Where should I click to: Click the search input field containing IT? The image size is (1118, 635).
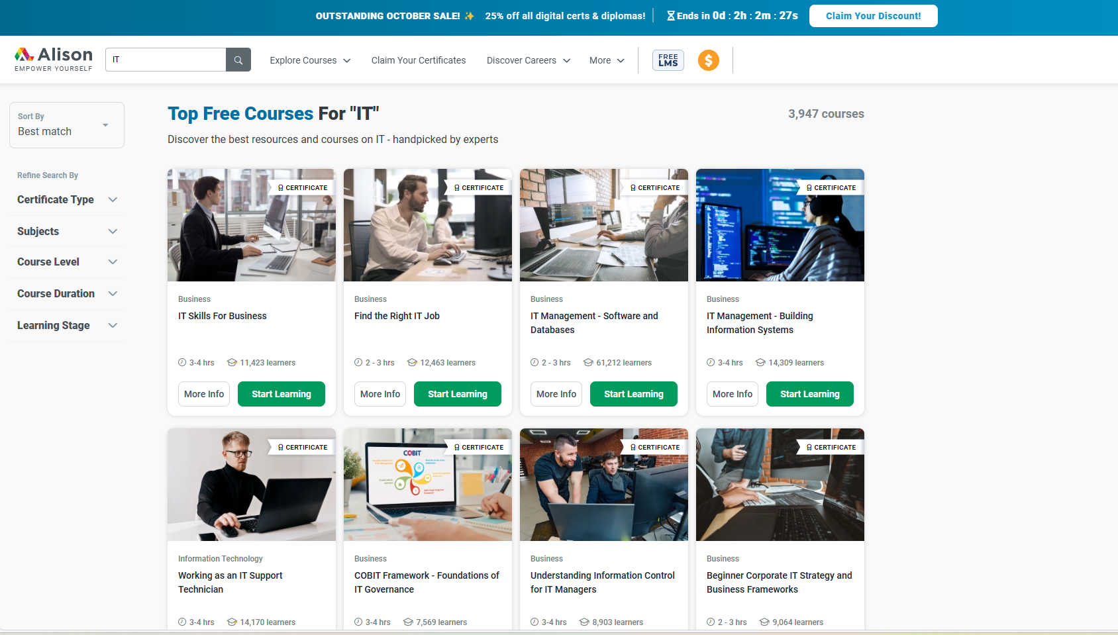click(x=166, y=60)
